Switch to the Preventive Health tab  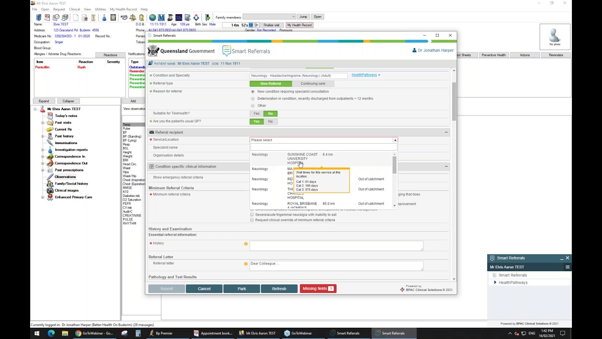493,55
